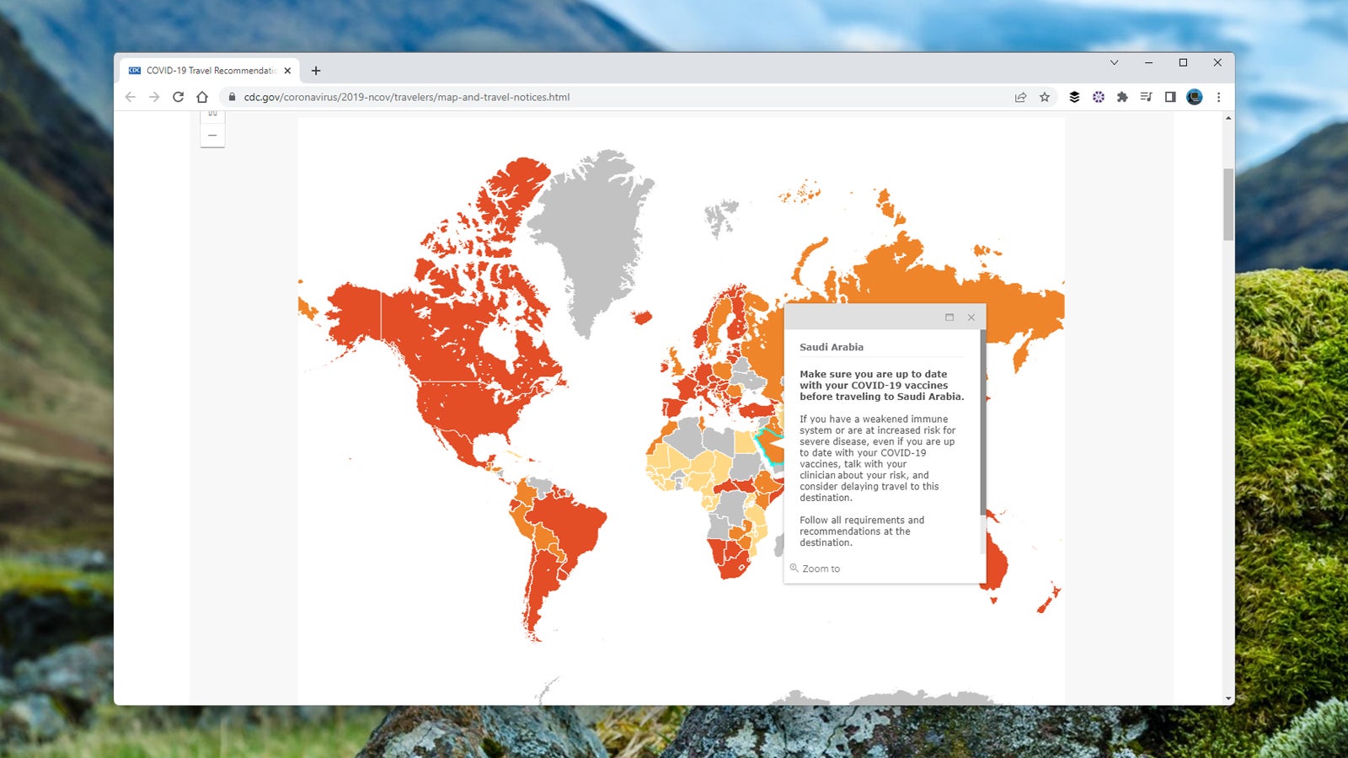
Task: Click the padlock to view site security
Action: point(231,97)
